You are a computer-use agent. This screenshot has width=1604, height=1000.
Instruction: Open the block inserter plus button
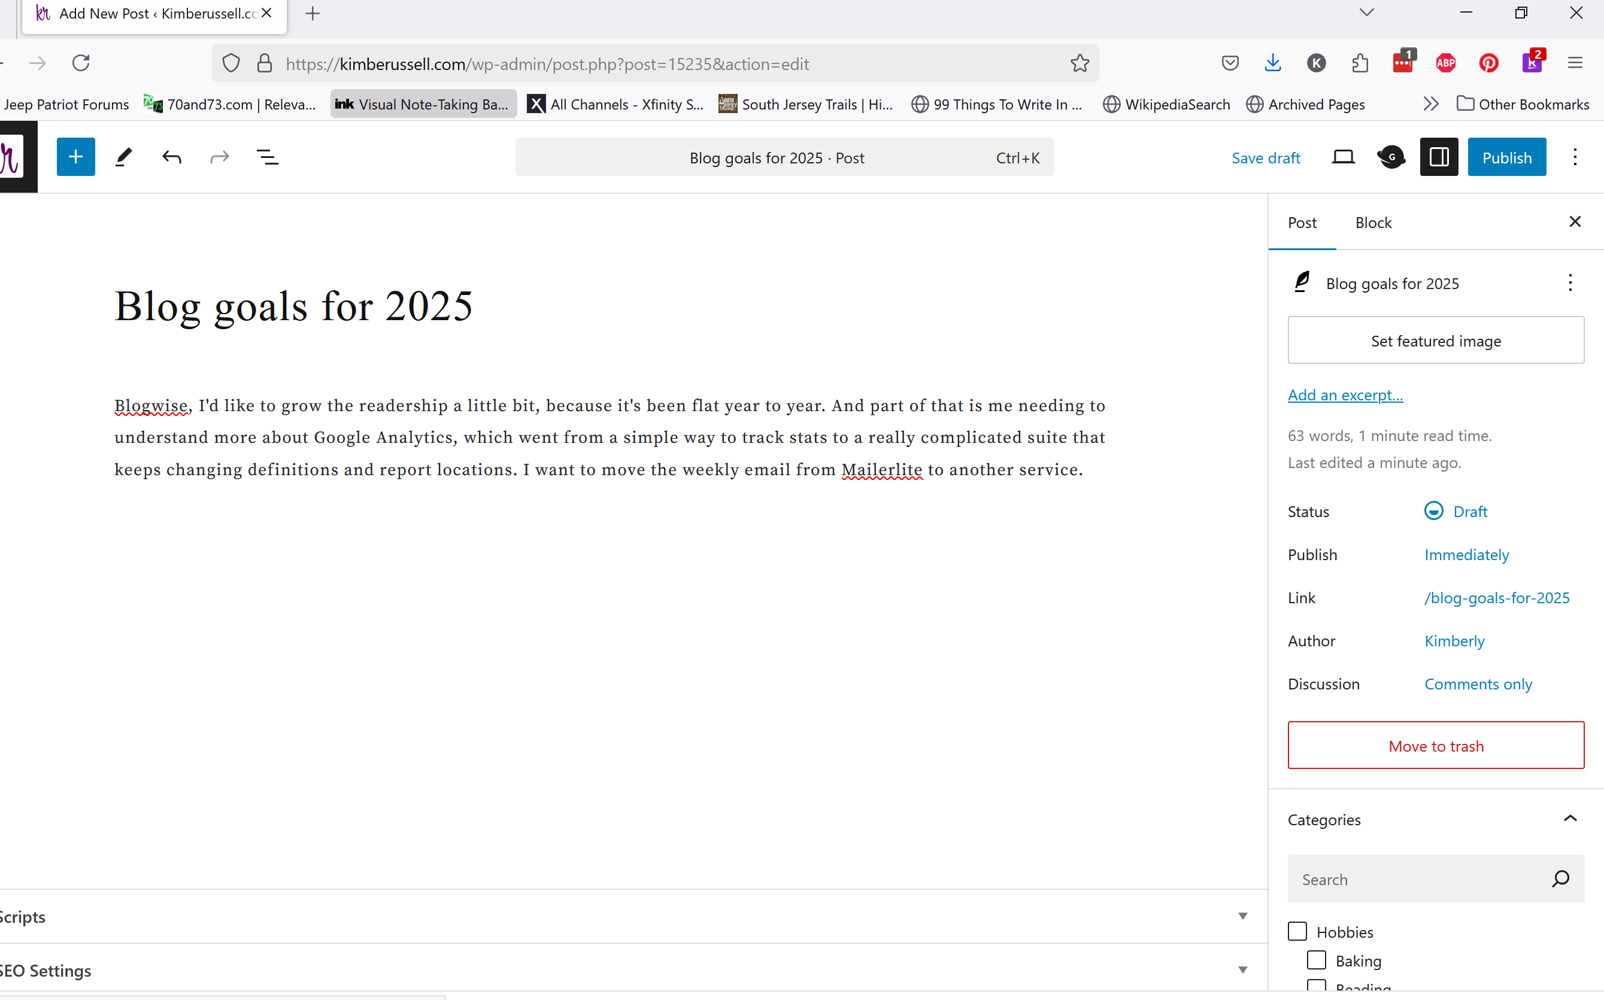(75, 157)
